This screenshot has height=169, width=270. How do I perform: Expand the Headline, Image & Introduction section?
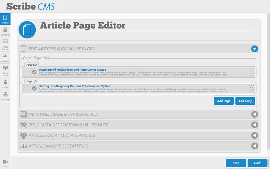254,114
